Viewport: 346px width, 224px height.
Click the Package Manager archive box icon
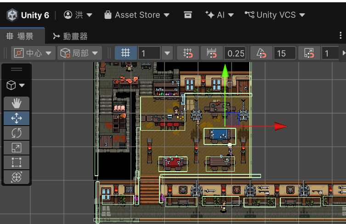point(188,15)
